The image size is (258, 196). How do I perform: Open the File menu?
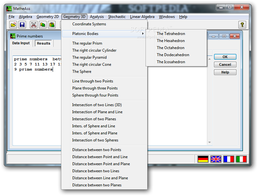[12, 17]
